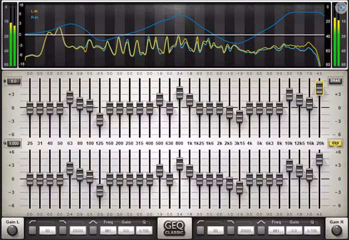
Task: Click the right bell filter shape icon
Action: [261, 222]
